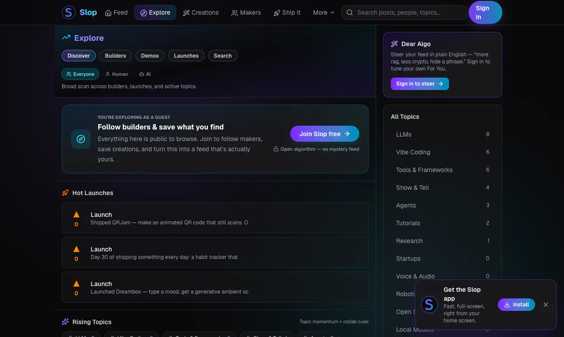Open the Launched Dreambox post
This screenshot has height=337, width=564.
(x=215, y=287)
